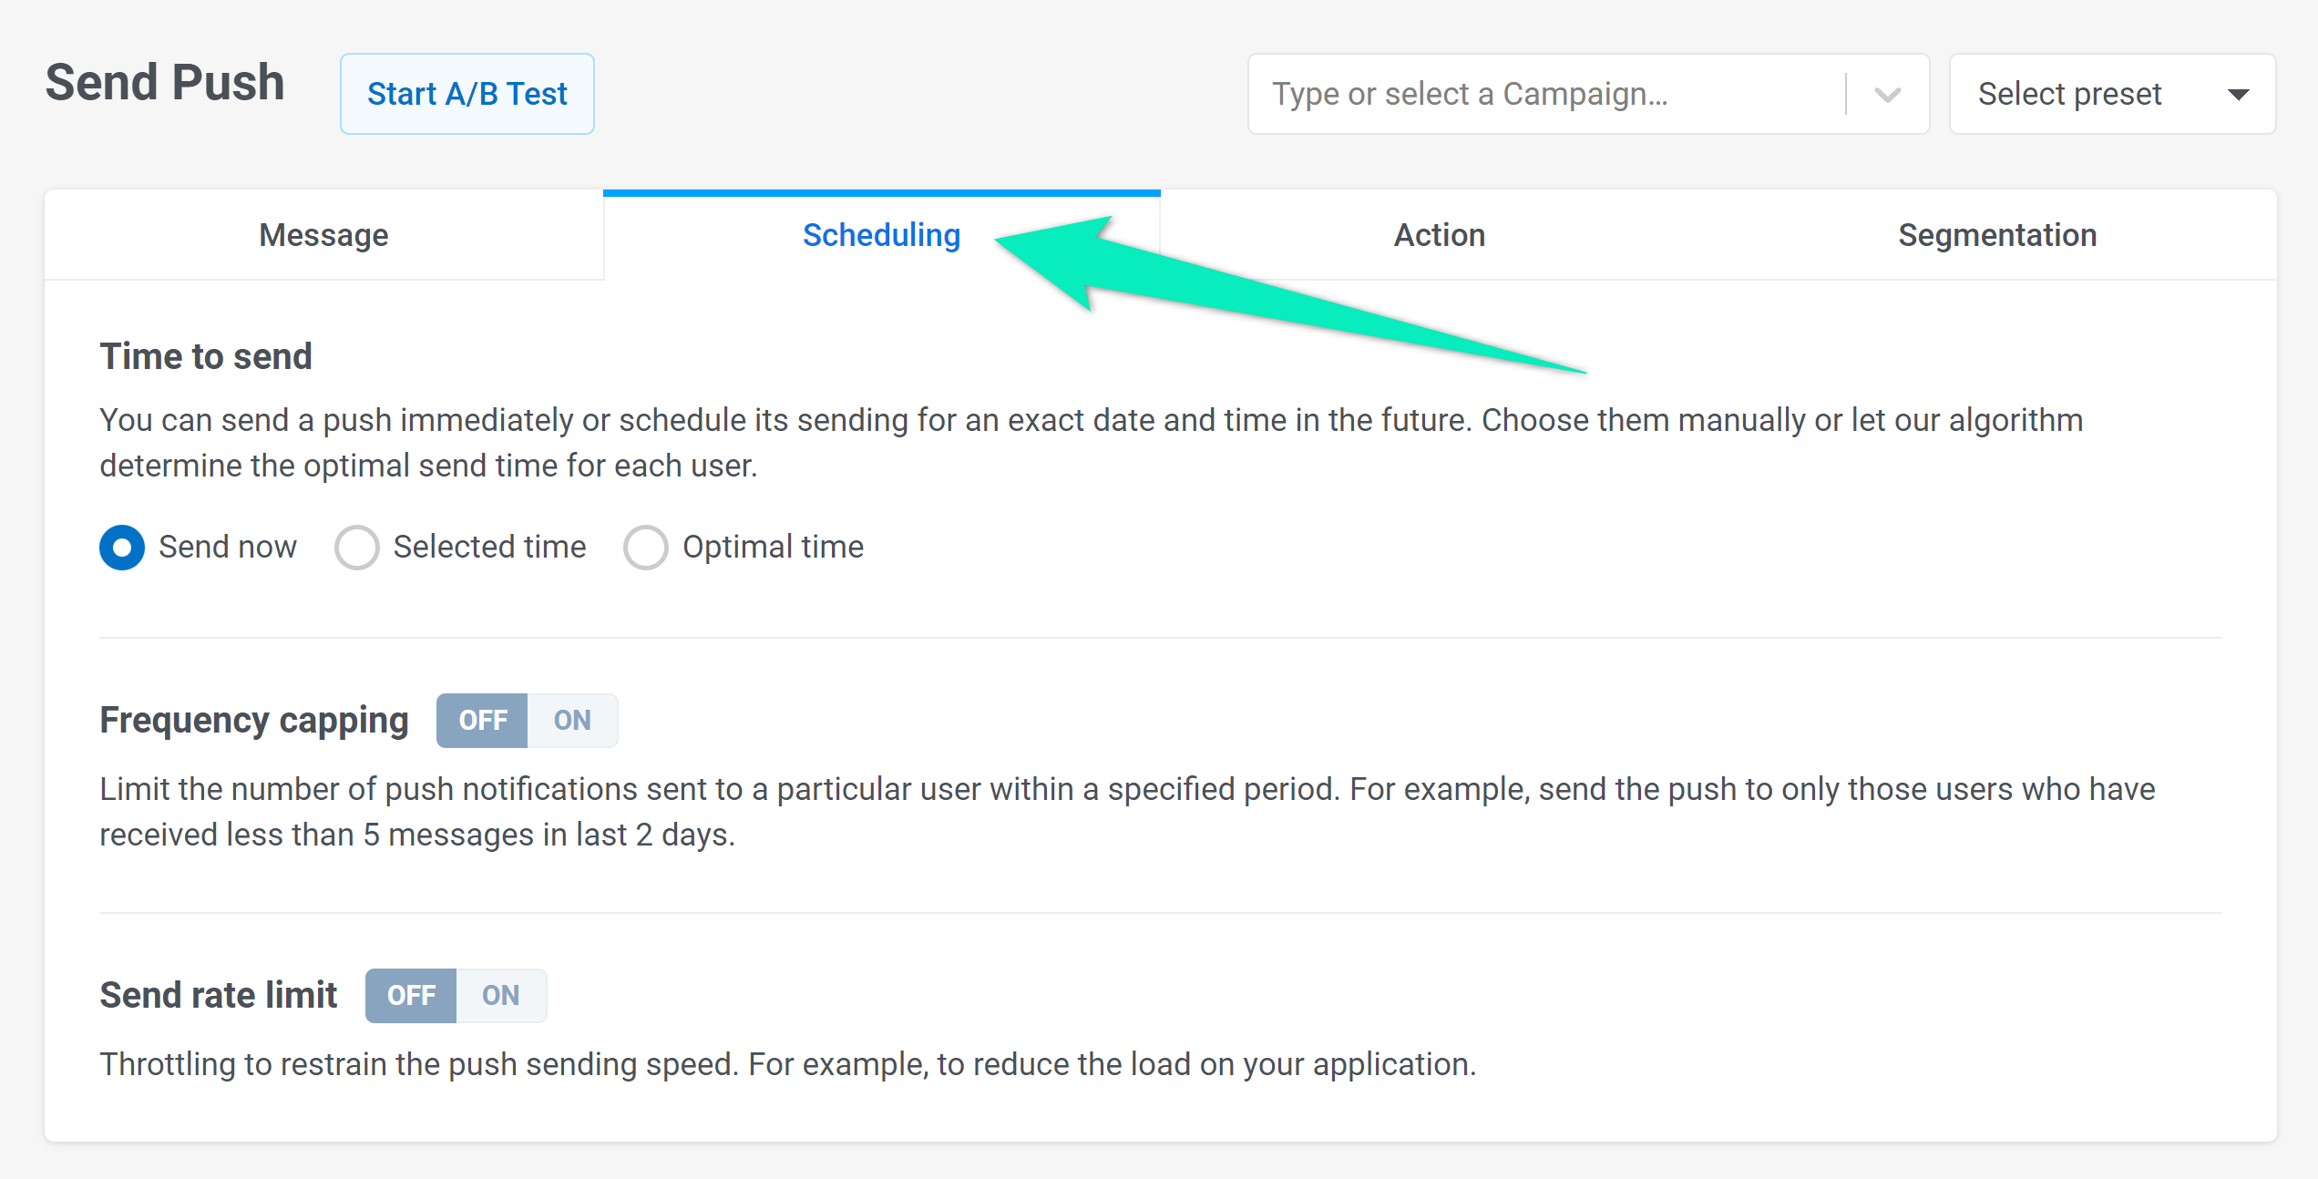Image resolution: width=2318 pixels, height=1179 pixels.
Task: Click the Time to send heading
Action: click(206, 356)
